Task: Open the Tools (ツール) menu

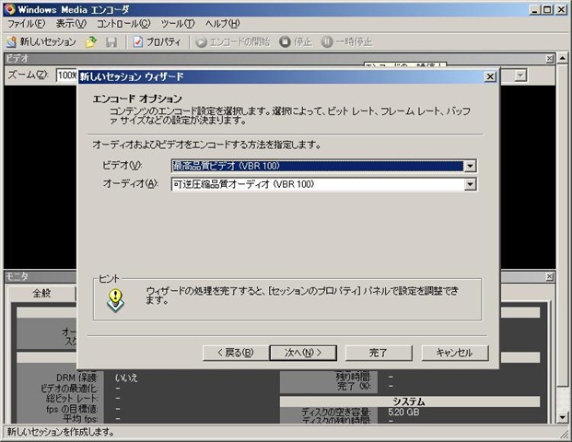Action: [x=178, y=24]
